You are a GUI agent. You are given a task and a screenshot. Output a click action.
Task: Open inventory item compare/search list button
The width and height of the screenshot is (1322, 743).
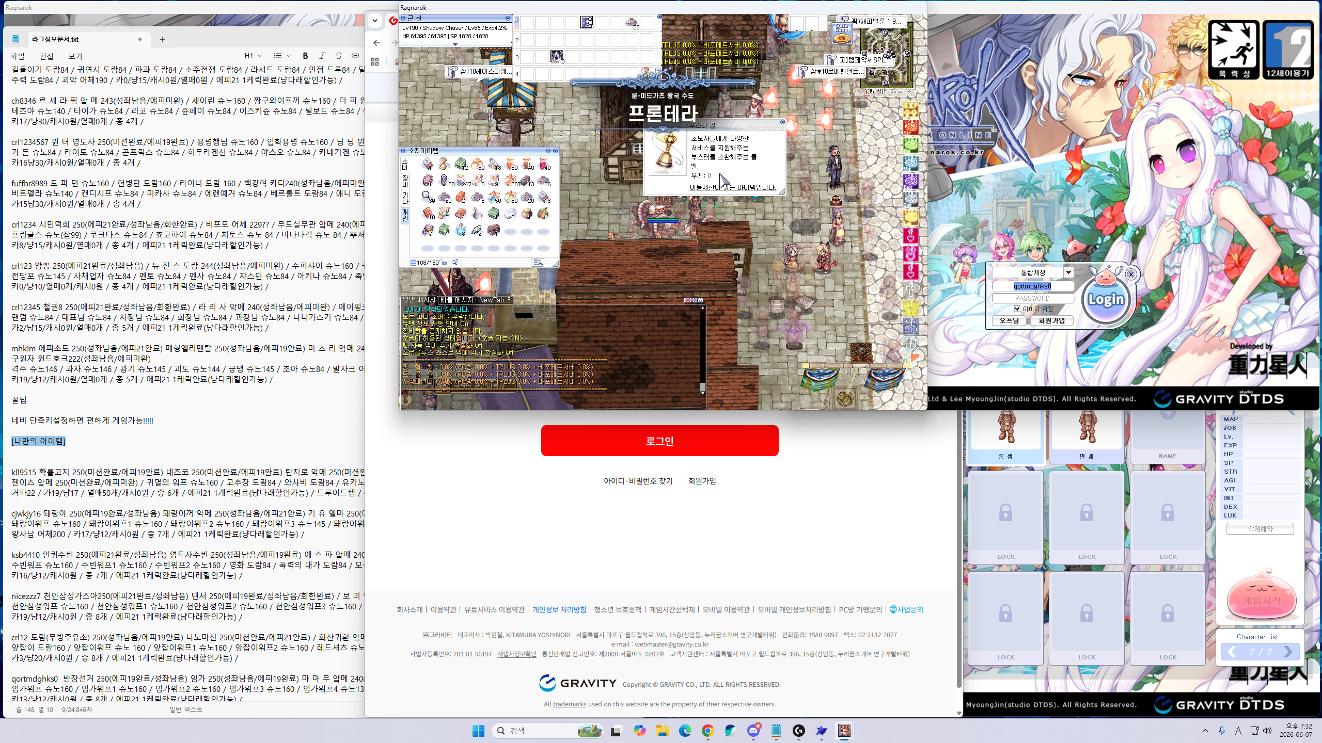pyautogui.click(x=538, y=263)
